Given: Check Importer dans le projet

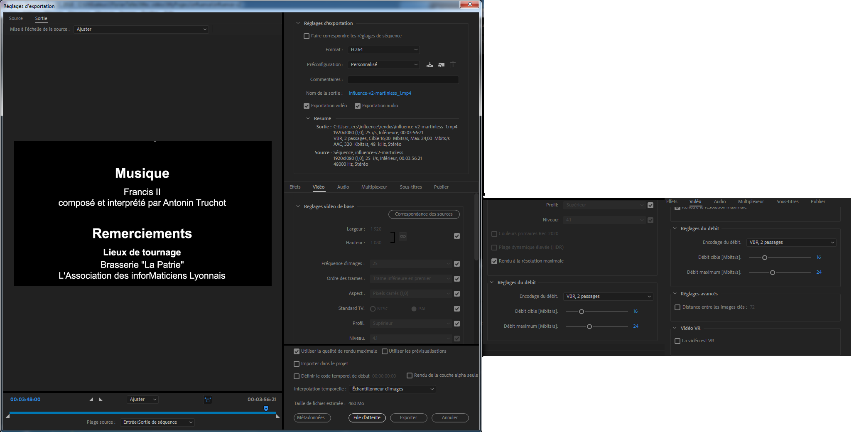Looking at the screenshot, I should [297, 364].
